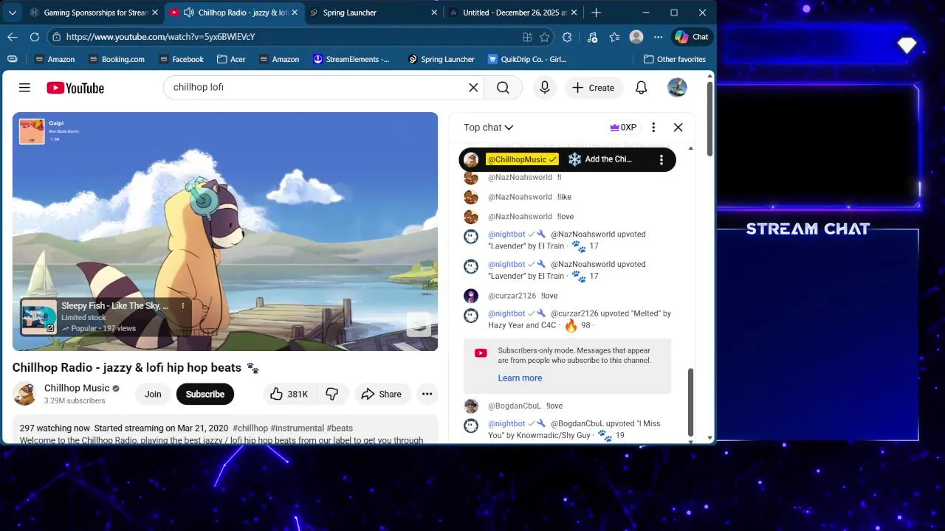Favorite this page with the star icon

545,37
